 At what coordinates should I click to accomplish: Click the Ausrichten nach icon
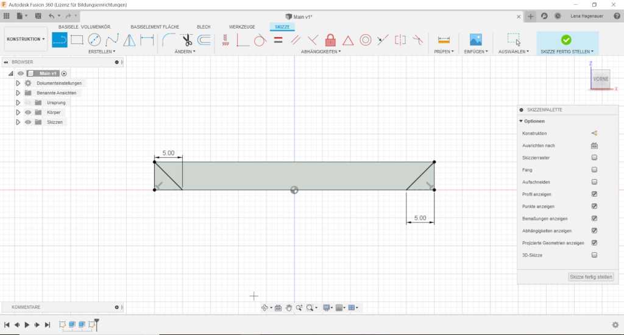594,146
